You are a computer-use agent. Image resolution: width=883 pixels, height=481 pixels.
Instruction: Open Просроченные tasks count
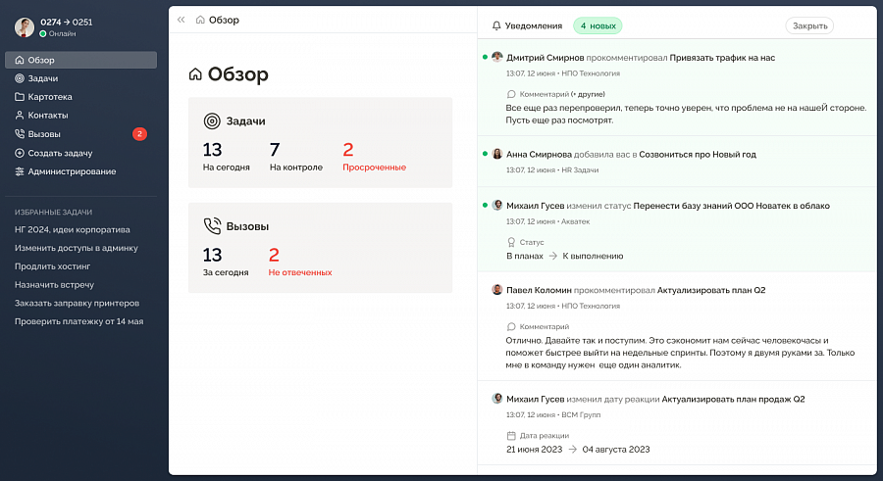point(374,157)
